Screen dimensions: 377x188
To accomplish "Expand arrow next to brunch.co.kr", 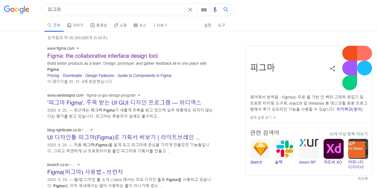I will point(79,165).
